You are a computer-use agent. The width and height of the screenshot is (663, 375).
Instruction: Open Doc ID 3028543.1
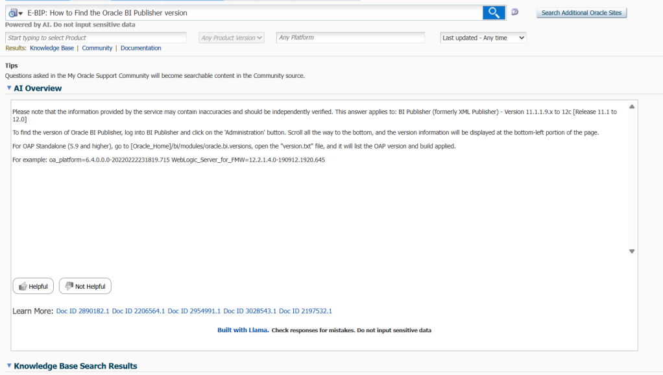point(250,311)
